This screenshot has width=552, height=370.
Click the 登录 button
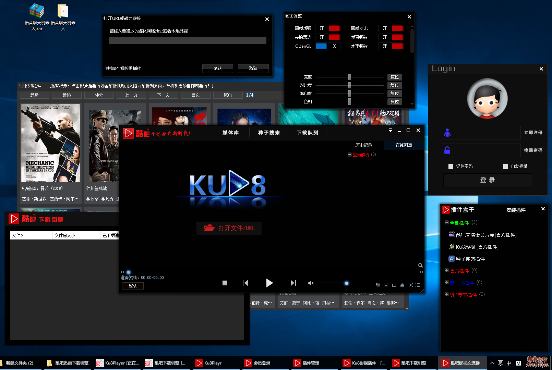pyautogui.click(x=488, y=180)
